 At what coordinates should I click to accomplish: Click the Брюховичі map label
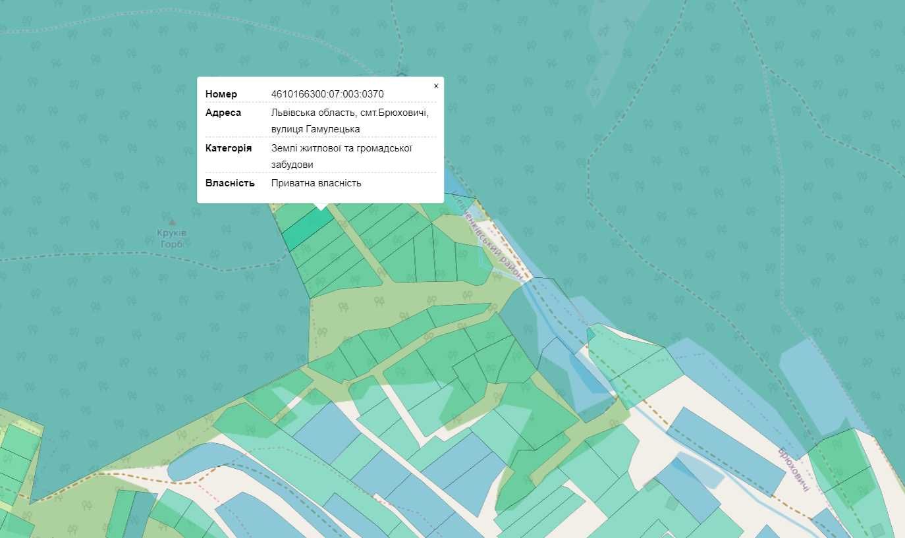coord(793,470)
